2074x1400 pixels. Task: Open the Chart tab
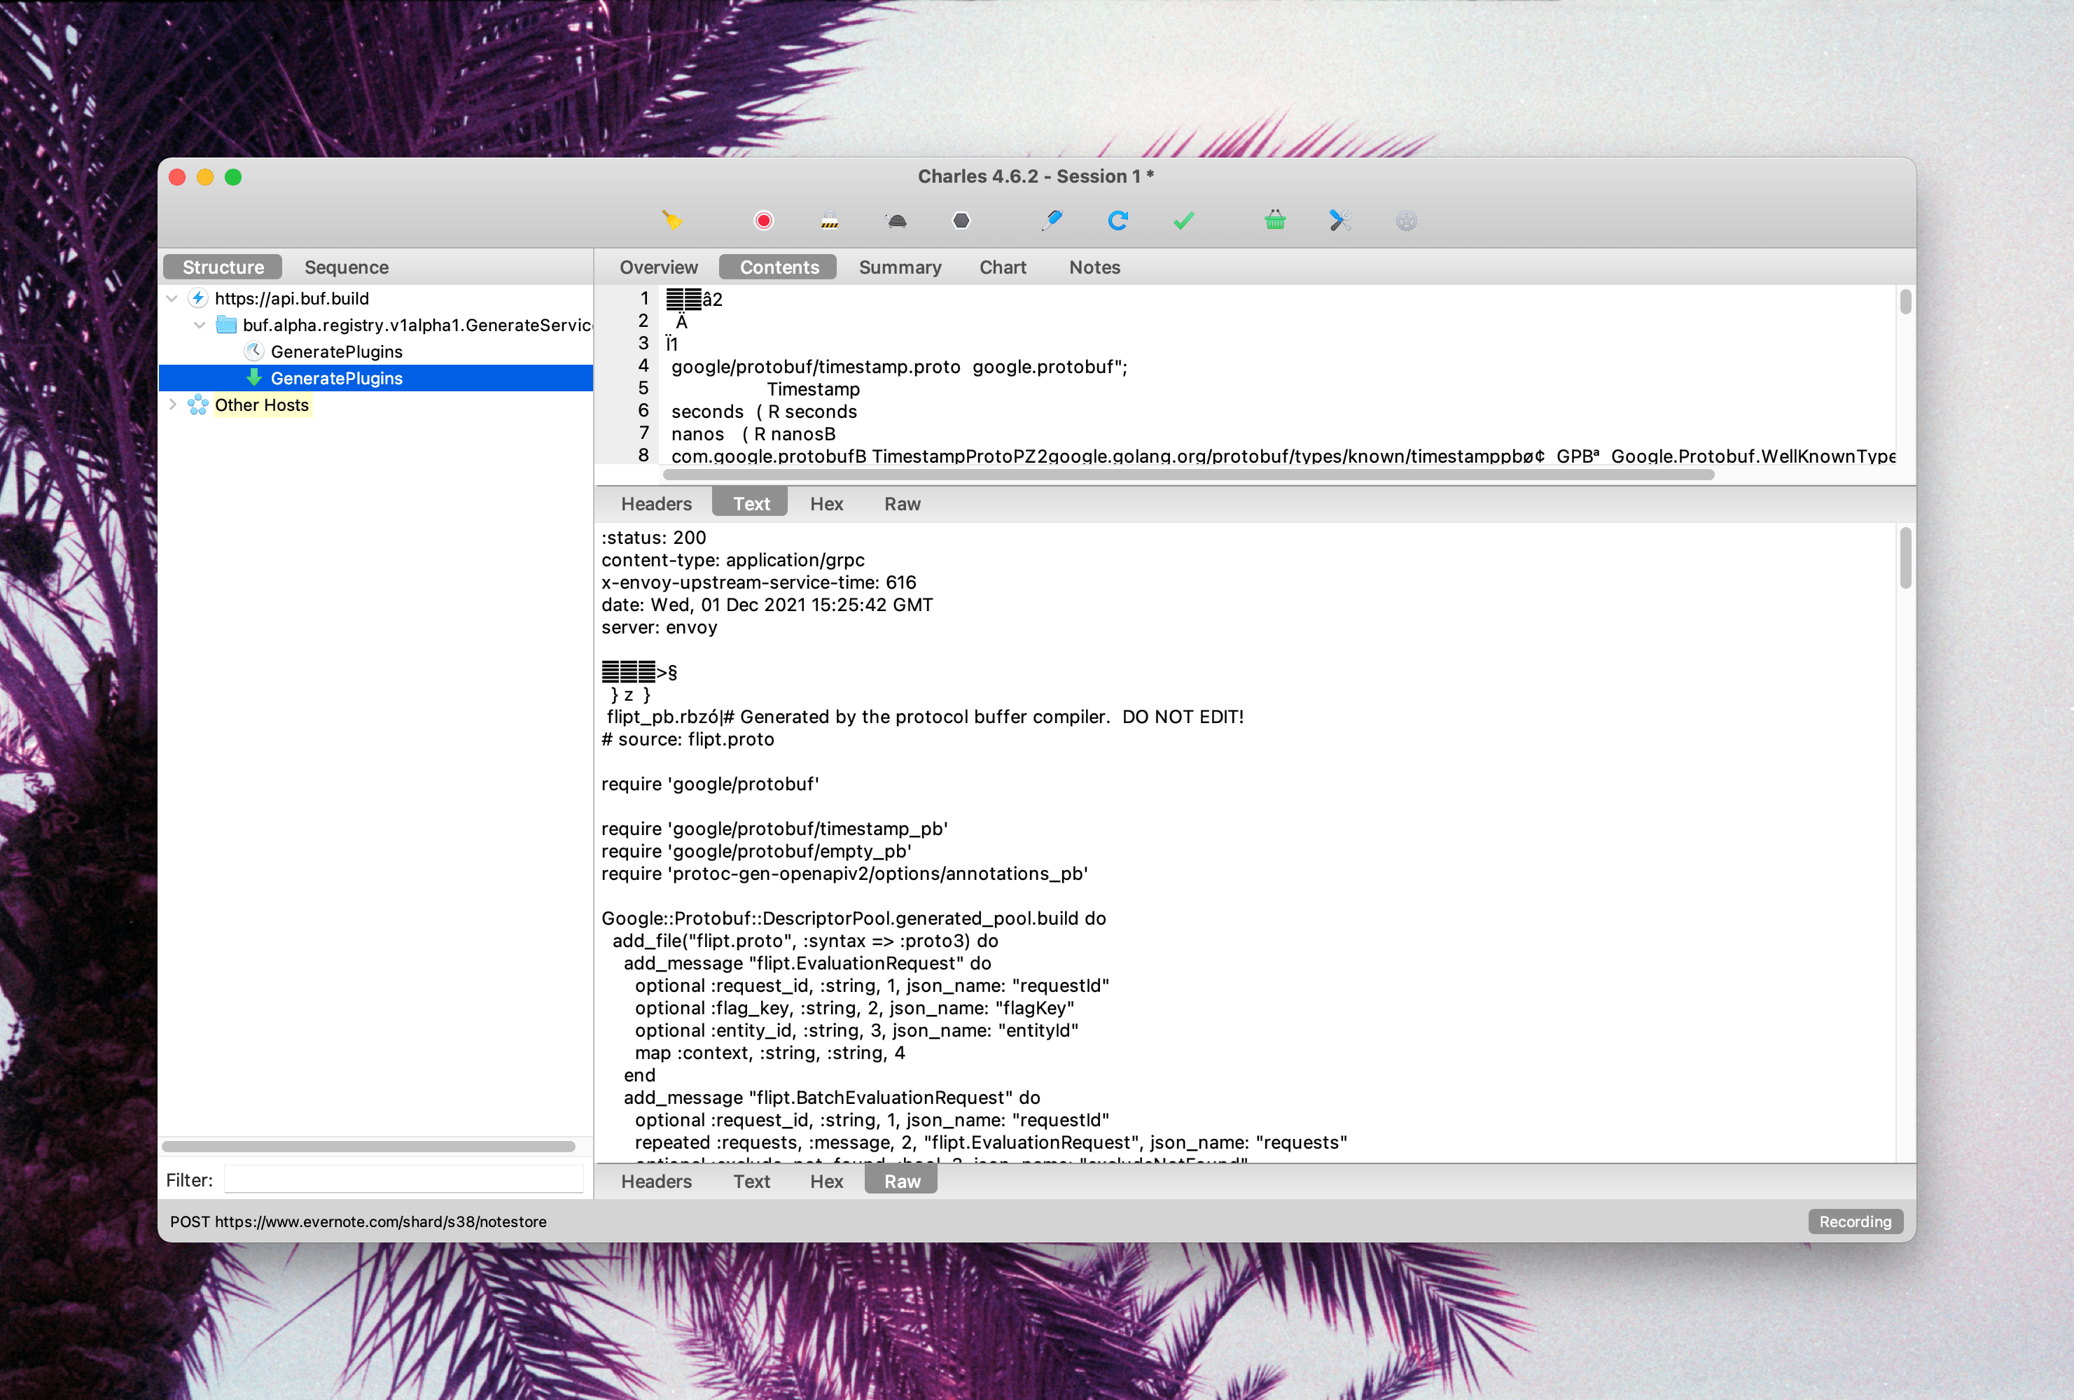pos(1002,267)
